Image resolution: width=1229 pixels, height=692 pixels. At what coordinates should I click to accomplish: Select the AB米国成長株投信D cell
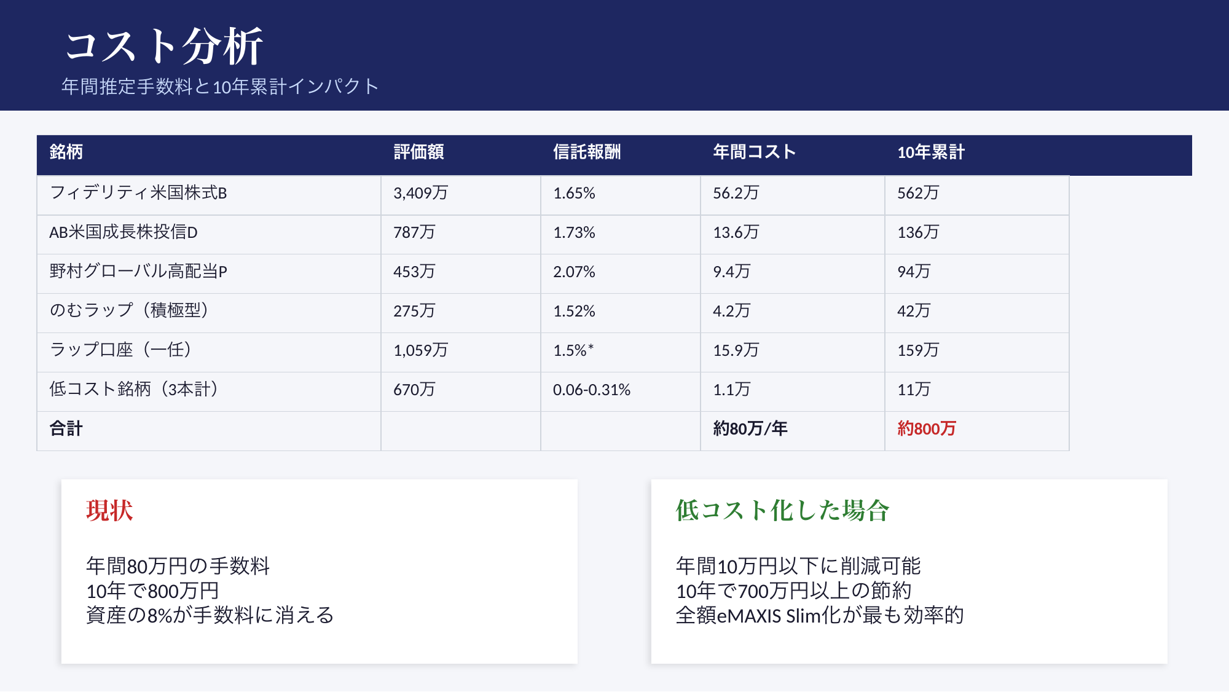pos(124,232)
